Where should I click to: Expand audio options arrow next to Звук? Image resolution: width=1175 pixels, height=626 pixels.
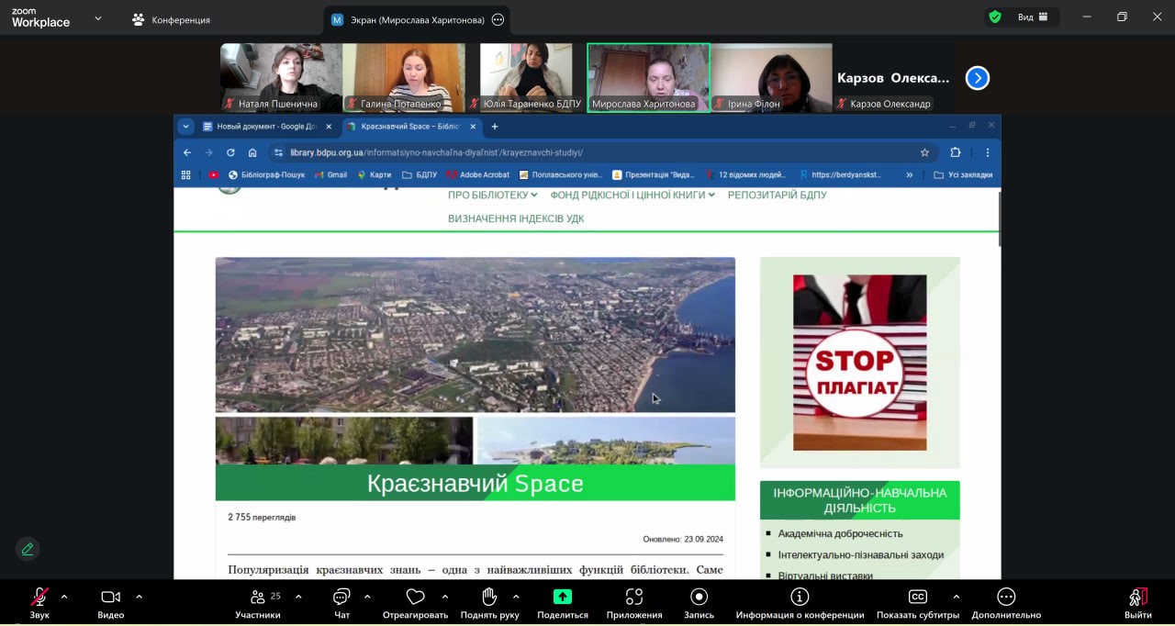(x=64, y=597)
